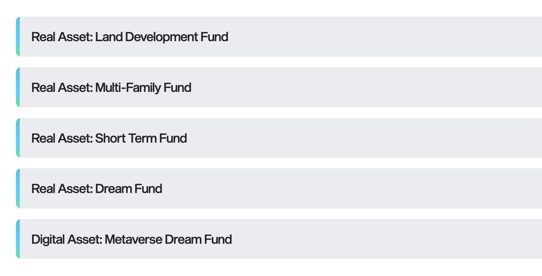Click the accent bar on Metaverse Dream Fund
542x276 pixels.
(x=18, y=239)
